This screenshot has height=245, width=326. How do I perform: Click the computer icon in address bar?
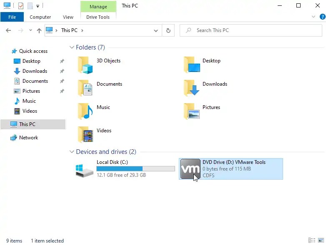49,30
